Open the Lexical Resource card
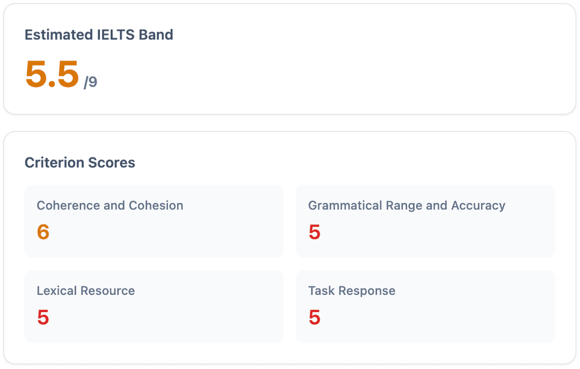This screenshot has width=580, height=369. coord(154,307)
